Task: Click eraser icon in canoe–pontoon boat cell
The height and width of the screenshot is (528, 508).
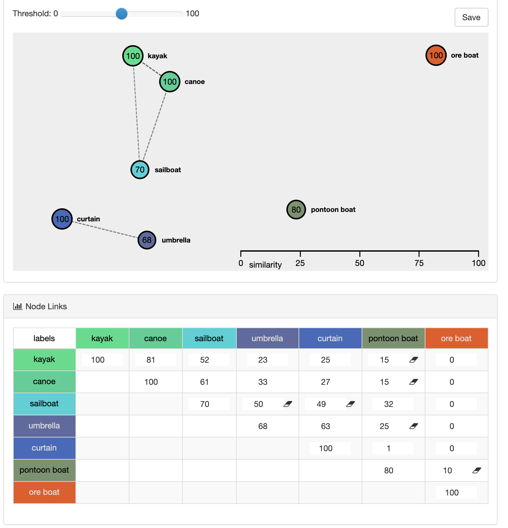Action: click(x=413, y=382)
